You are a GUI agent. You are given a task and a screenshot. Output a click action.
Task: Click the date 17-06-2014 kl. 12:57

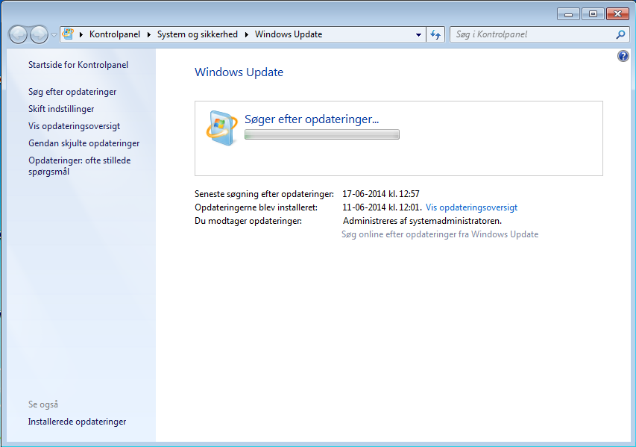[x=381, y=194]
